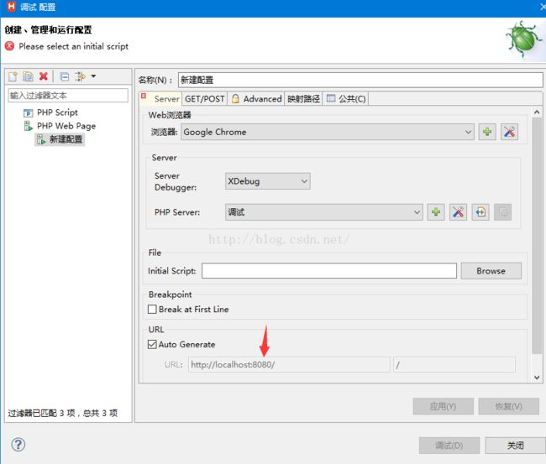
Task: Open the Google Chrome browser dropdown
Action: pos(327,133)
